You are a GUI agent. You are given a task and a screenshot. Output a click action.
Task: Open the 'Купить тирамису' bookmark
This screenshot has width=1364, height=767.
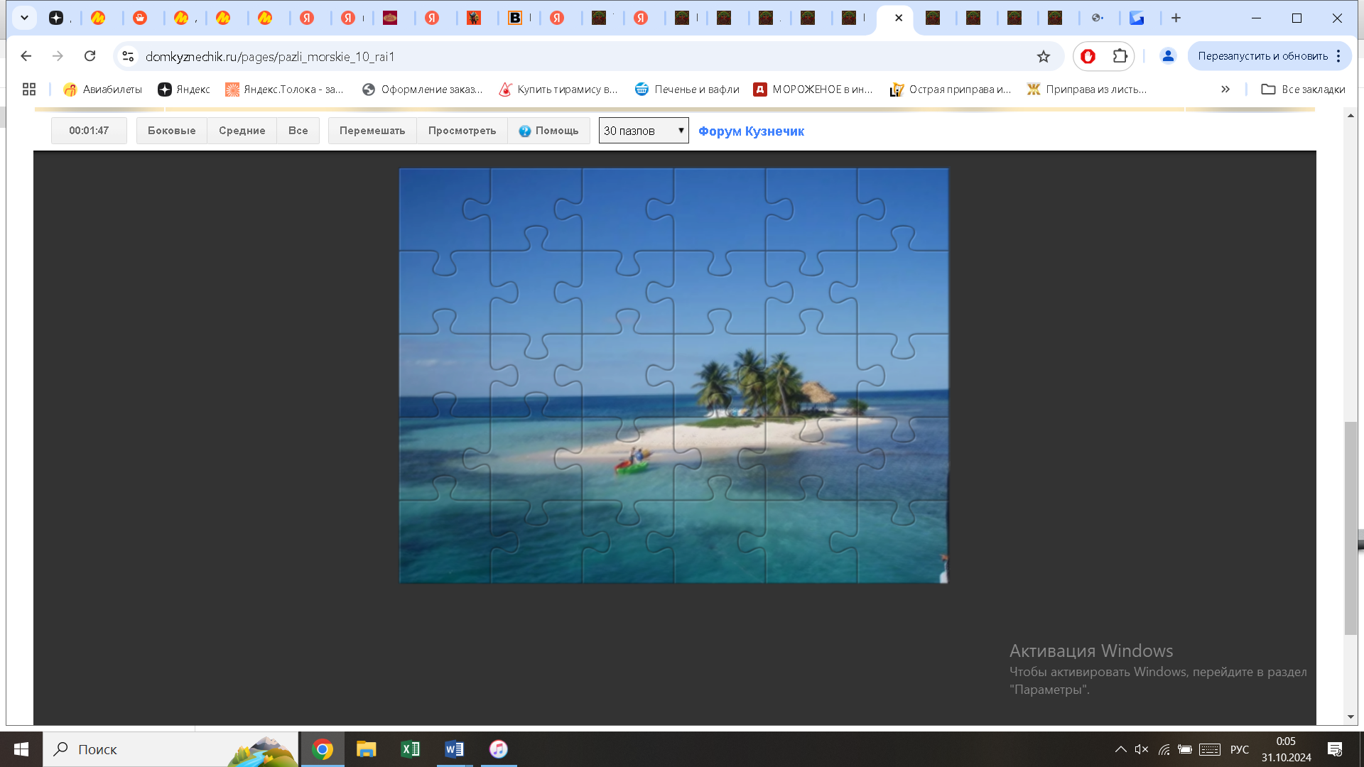[x=559, y=89]
